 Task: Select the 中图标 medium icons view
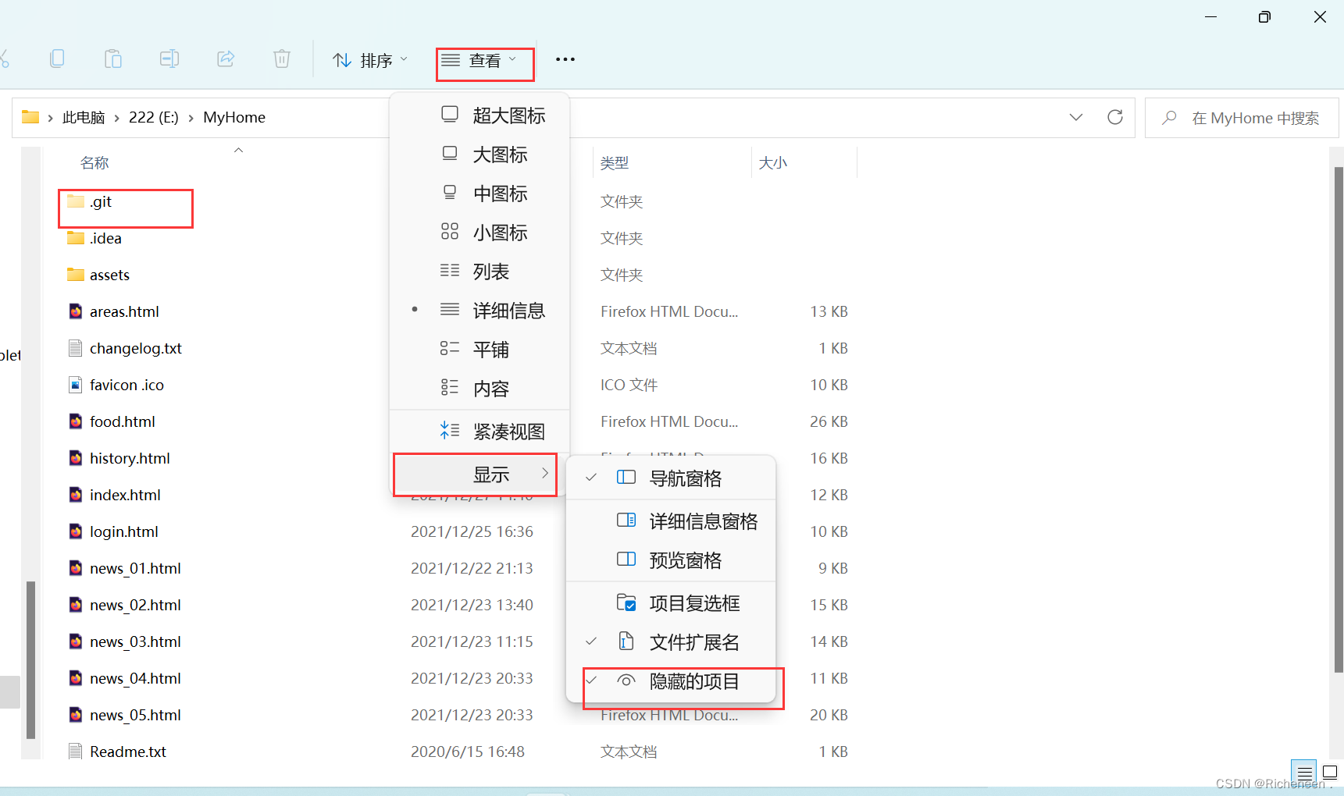pyautogui.click(x=479, y=194)
